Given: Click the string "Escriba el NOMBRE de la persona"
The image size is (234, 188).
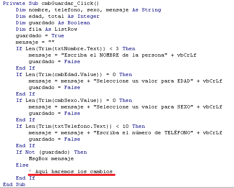Looking at the screenshot, I should pos(114,55).
